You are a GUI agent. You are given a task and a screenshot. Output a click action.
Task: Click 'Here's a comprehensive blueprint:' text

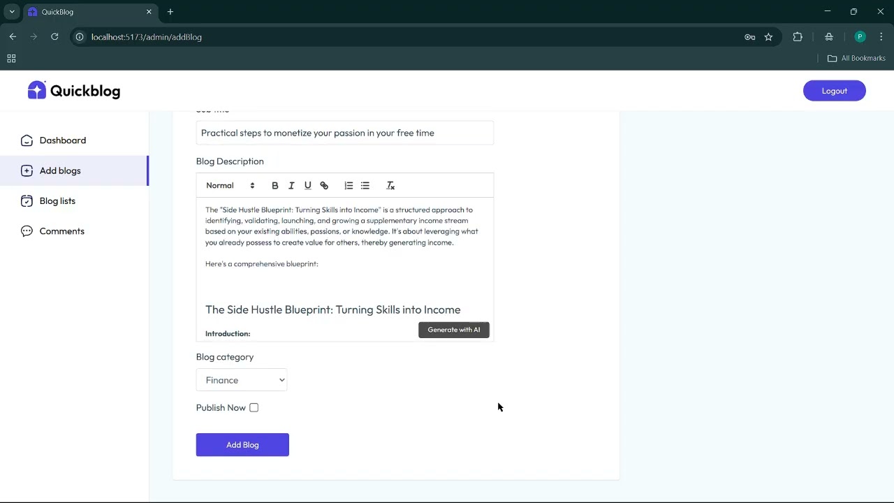pos(262,264)
